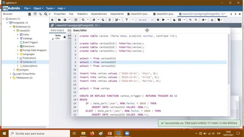Image resolution: width=244 pixels, height=137 pixels.
Task: Switch to the Dependencies tab
Action: tap(99, 14)
